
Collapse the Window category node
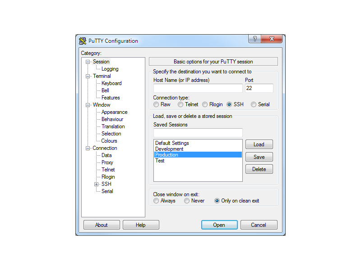click(x=88, y=105)
